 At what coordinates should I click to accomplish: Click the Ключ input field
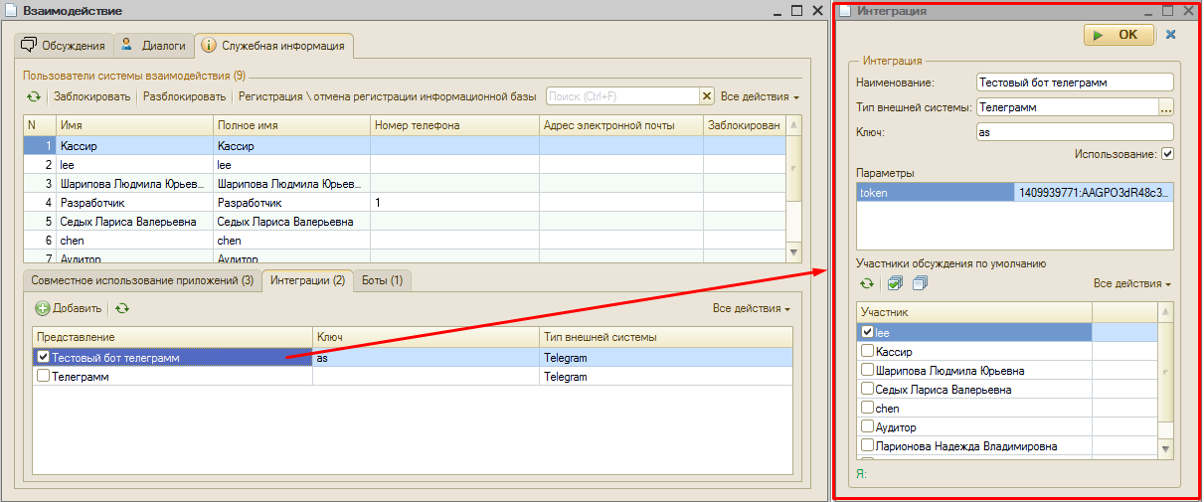coord(1074,131)
